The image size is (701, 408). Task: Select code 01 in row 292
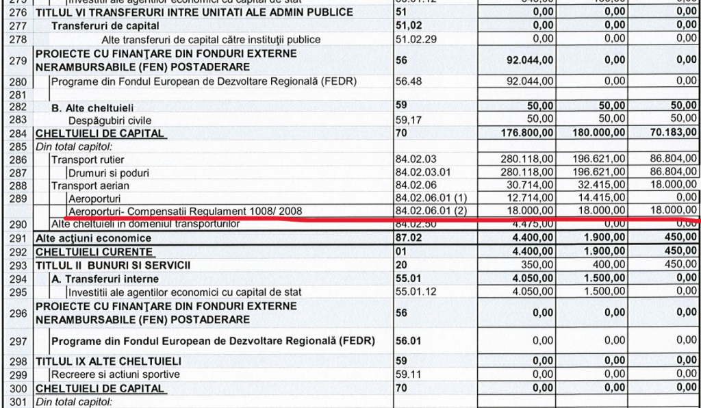(401, 251)
